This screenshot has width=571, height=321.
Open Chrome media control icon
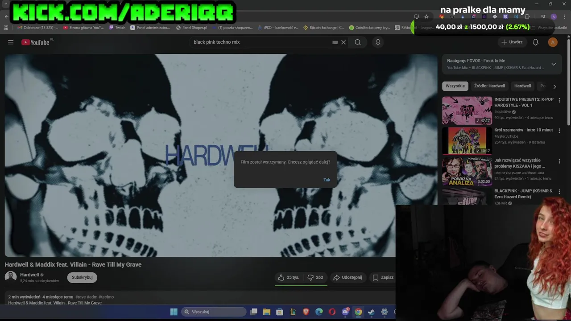pos(543,16)
